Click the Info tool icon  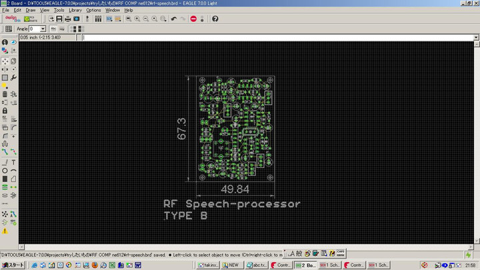coord(5,42)
